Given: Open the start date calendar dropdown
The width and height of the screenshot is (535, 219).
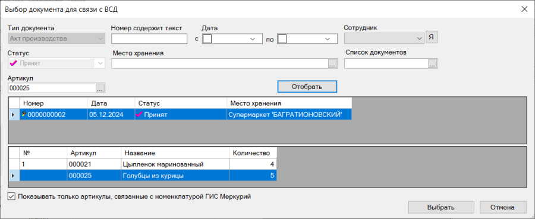Looking at the screenshot, I should pyautogui.click(x=253, y=39).
